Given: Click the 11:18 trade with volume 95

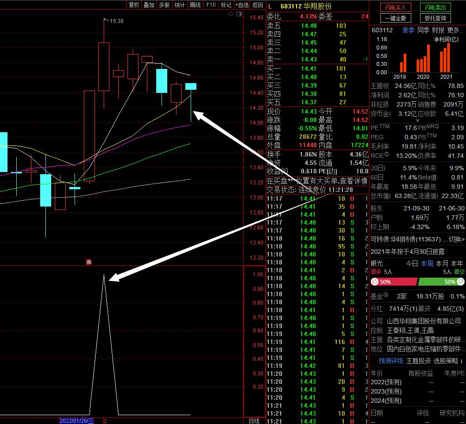Looking at the screenshot, I should (317, 246).
